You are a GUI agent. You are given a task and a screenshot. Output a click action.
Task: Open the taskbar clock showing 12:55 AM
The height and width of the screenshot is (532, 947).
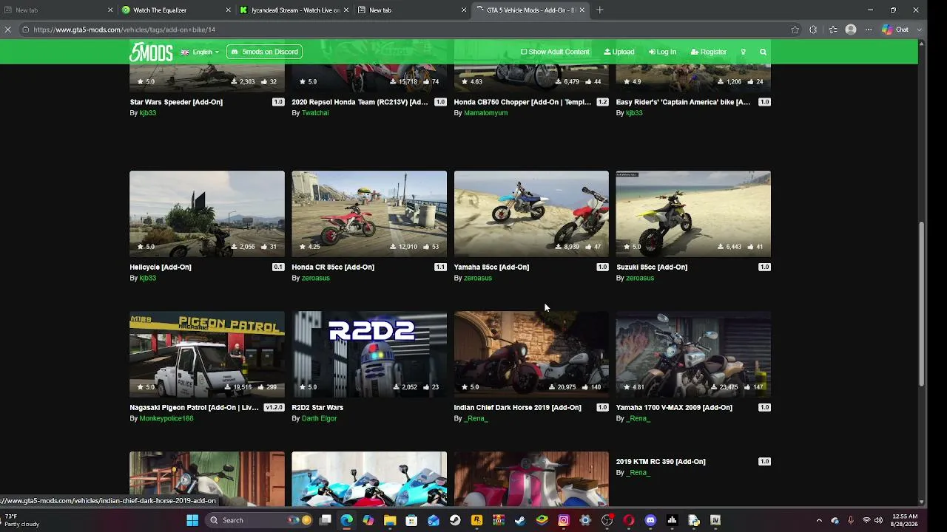[905, 520]
